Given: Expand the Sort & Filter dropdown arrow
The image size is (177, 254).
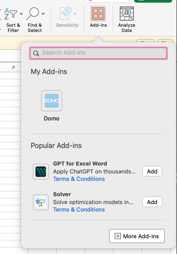Looking at the screenshot, I should 21,14.
